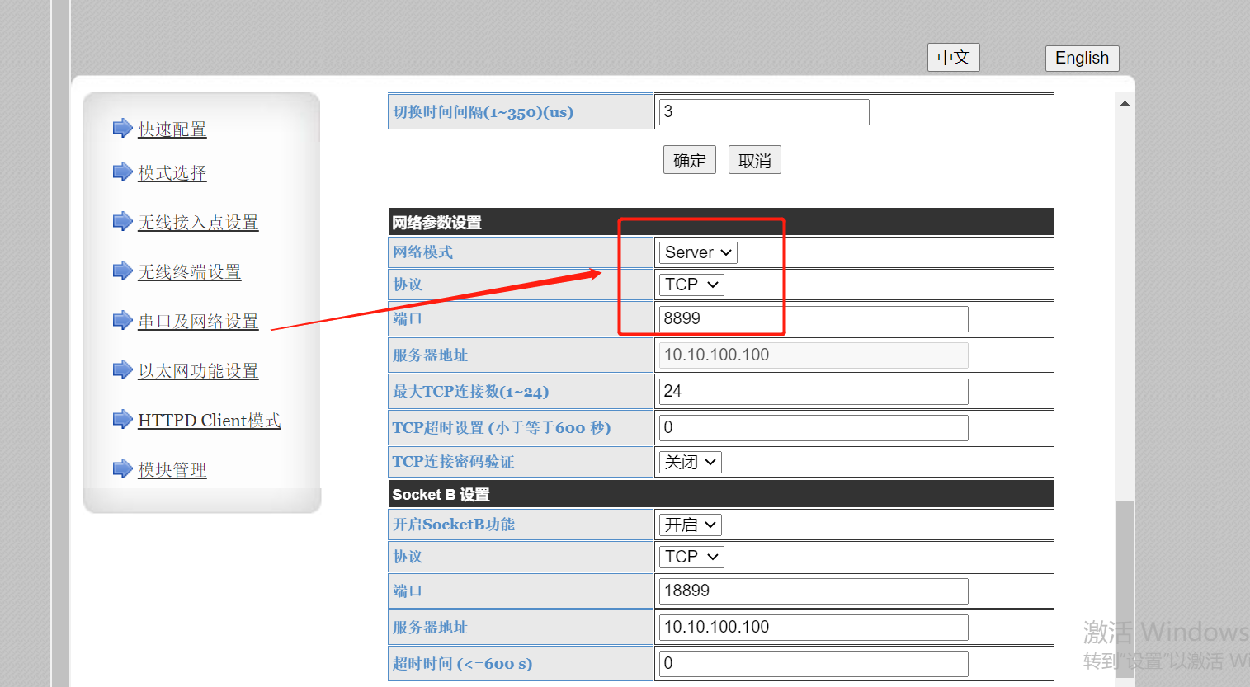Open the 无线接入点设置 menu link
Image resolution: width=1250 pixels, height=687 pixels.
(x=198, y=222)
